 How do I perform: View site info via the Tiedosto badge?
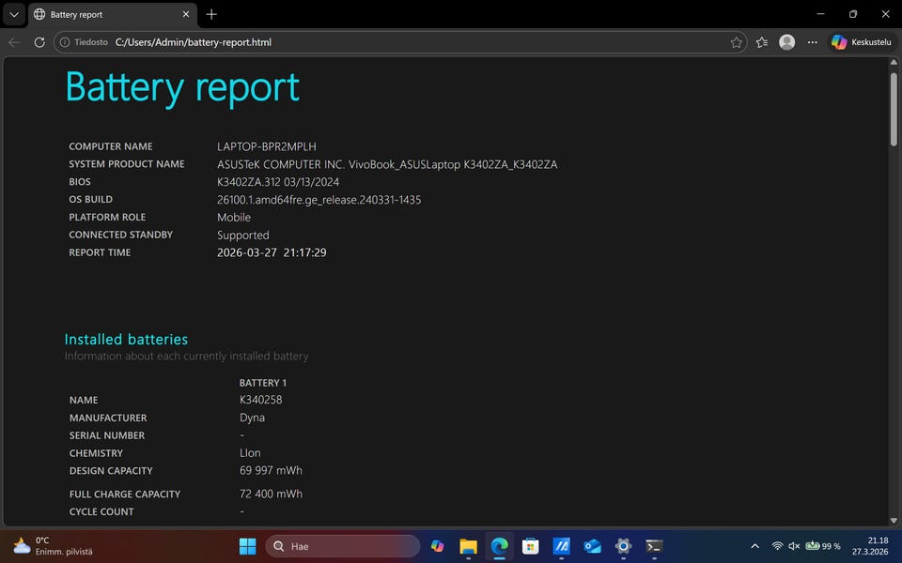[x=83, y=42]
